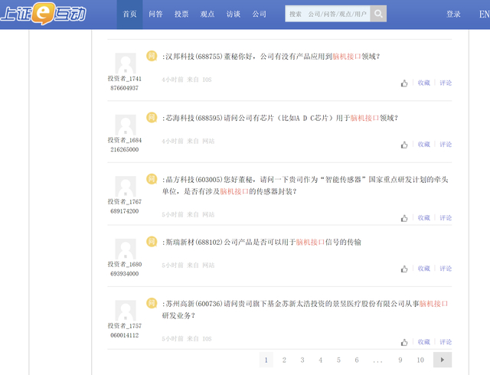
Task: Open avatar of 投资者_1767 user
Action: 126,187
